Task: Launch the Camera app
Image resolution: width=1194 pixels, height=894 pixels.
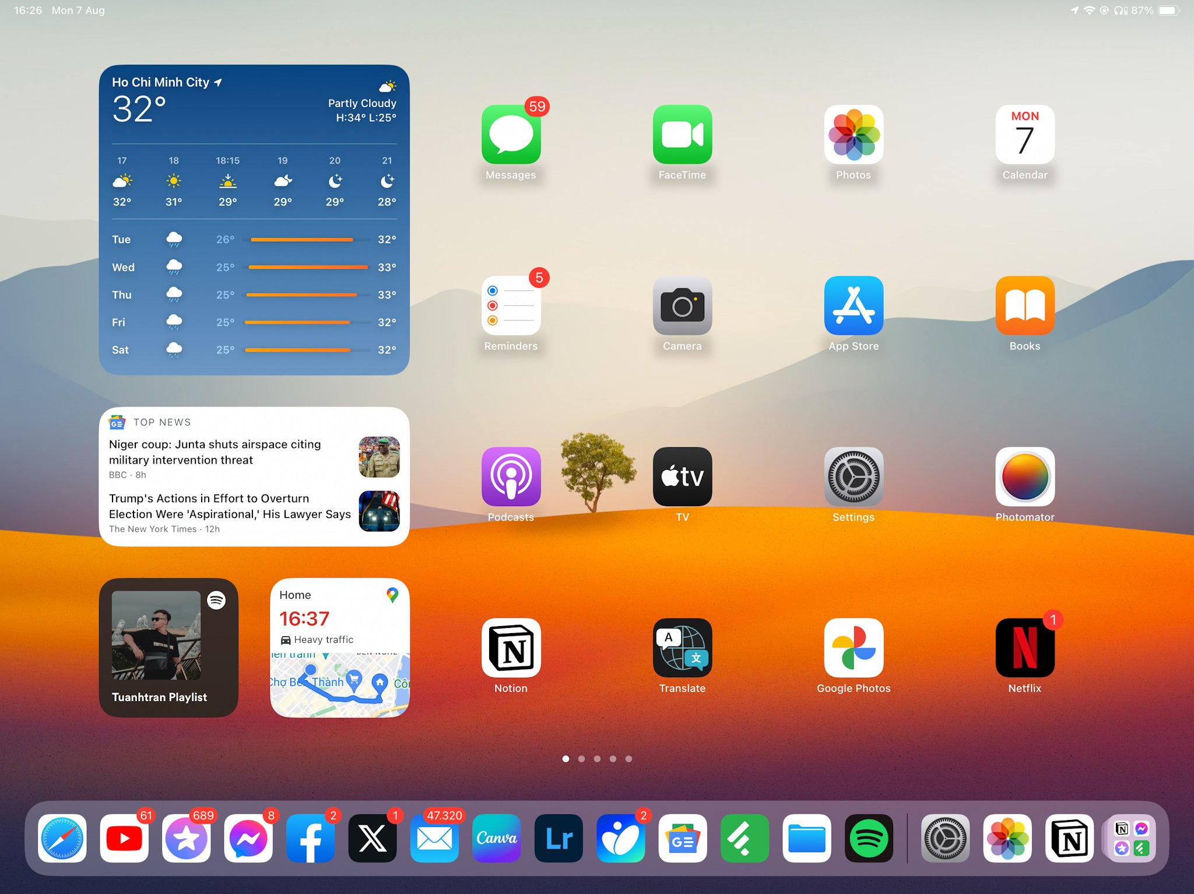Action: [682, 306]
